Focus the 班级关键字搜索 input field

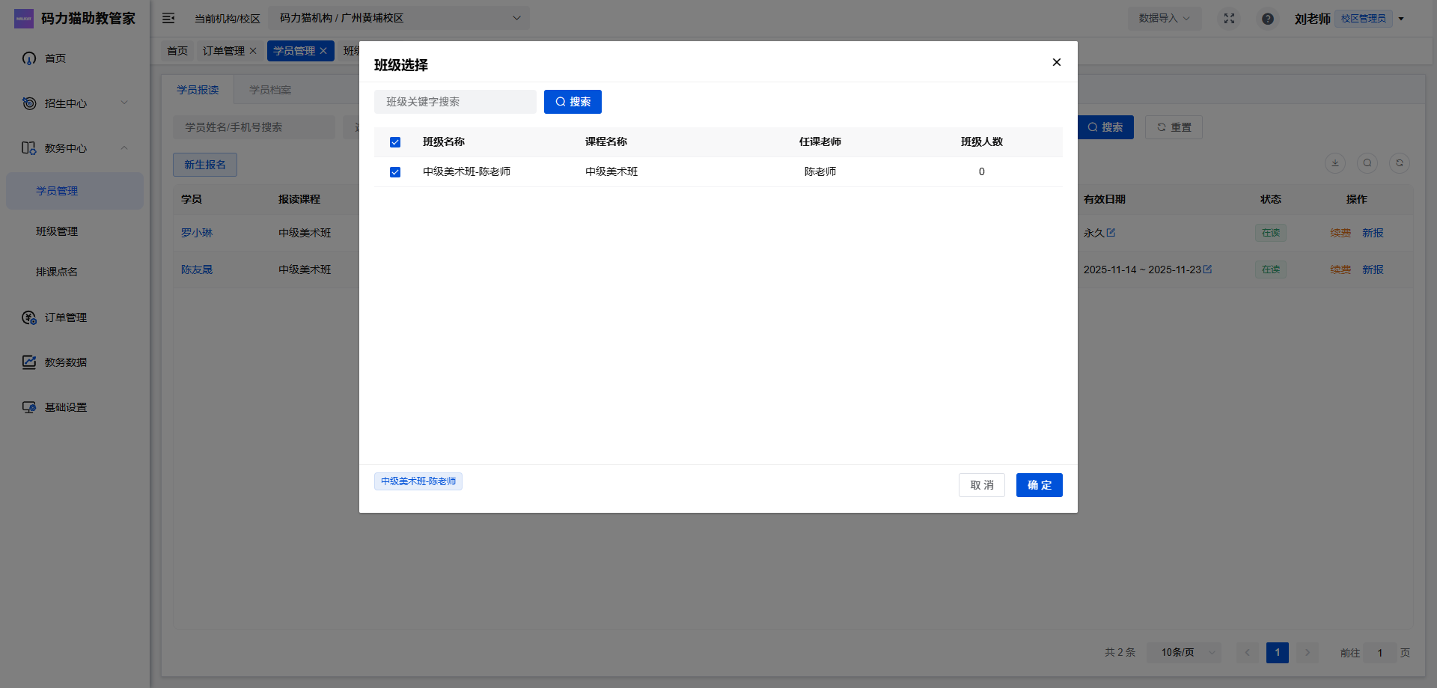[455, 102]
